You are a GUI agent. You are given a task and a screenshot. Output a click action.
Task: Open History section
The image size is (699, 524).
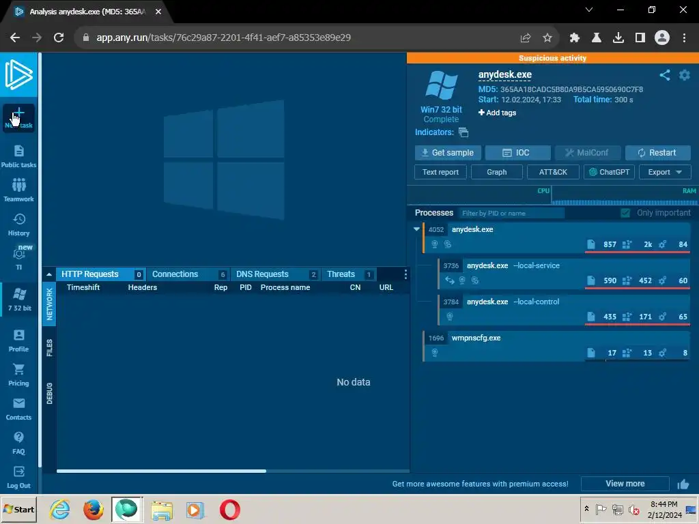pyautogui.click(x=18, y=224)
